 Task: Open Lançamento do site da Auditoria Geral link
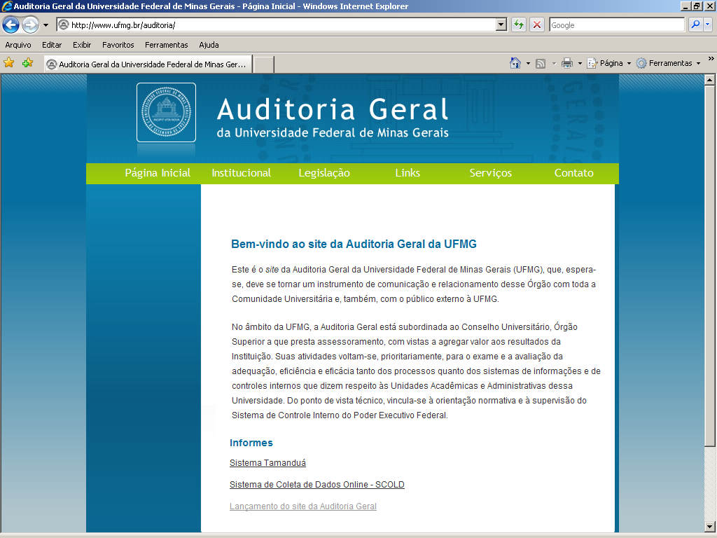tap(303, 506)
